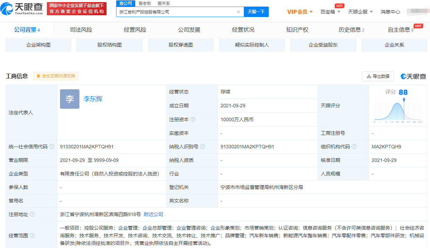
Task: Click help icon next to 注册资本
Action: pyautogui.click(x=193, y=119)
